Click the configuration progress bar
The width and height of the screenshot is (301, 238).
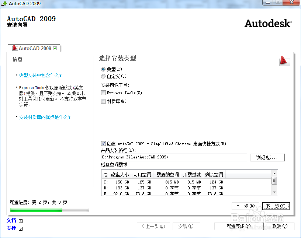pos(49,210)
